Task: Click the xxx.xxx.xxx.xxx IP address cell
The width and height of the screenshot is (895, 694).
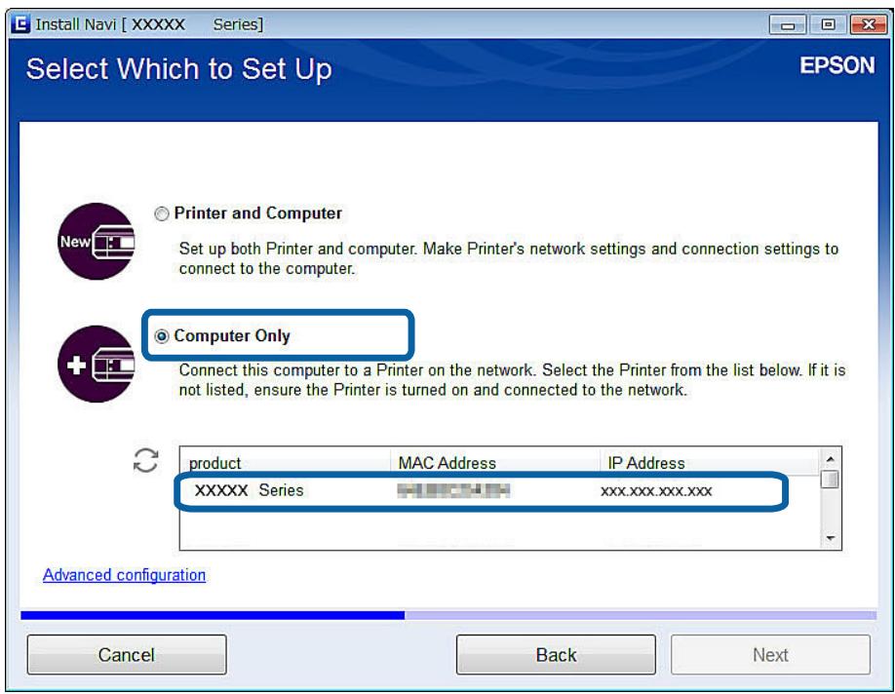Action: [656, 491]
